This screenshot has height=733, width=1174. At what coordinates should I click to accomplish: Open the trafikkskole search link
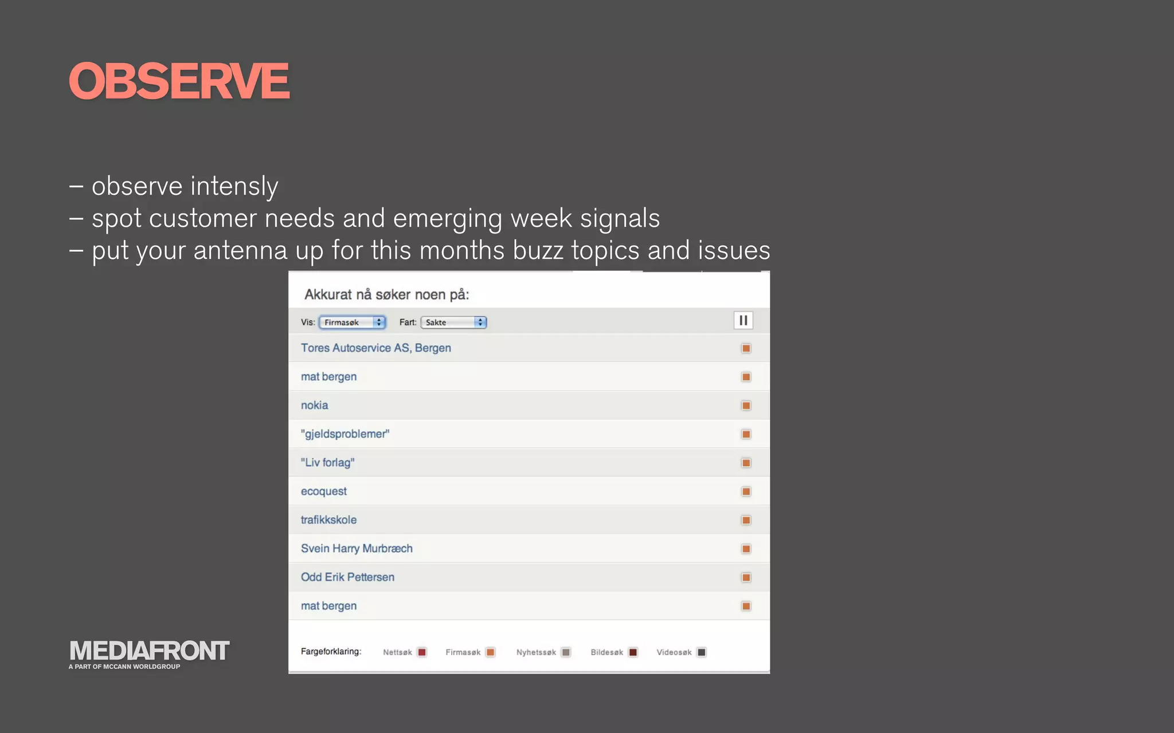pos(328,520)
